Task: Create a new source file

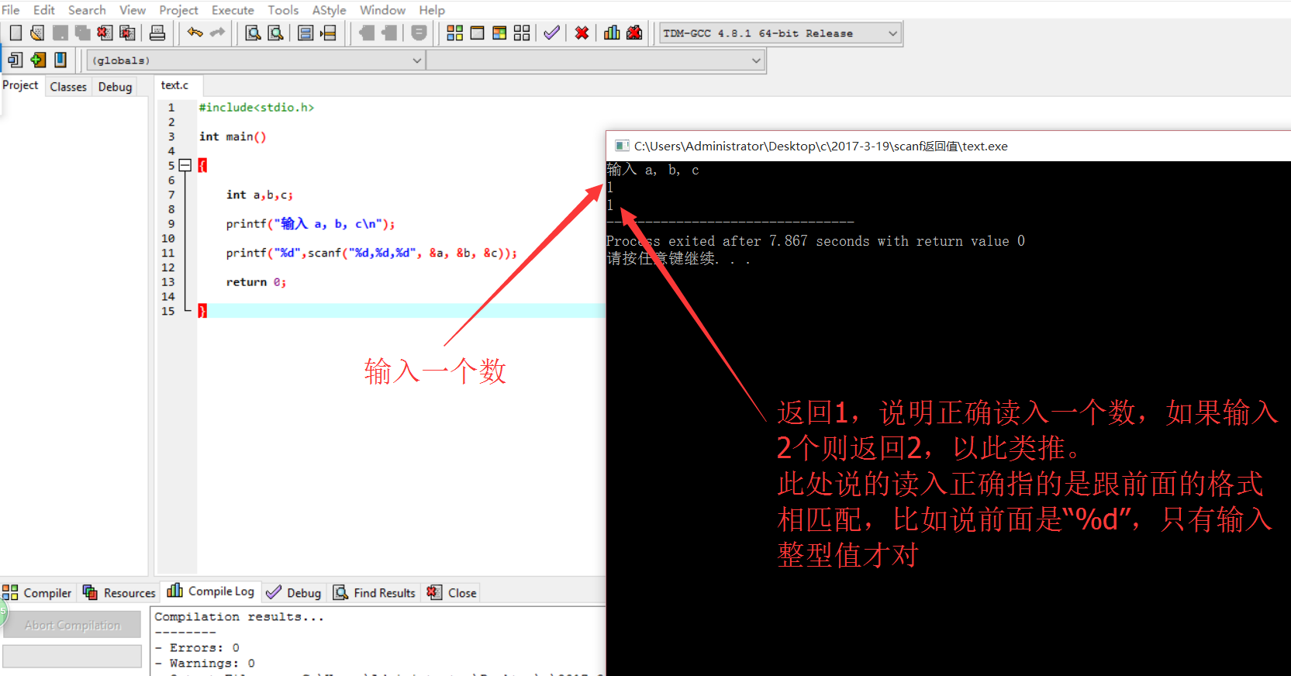Action: (16, 33)
